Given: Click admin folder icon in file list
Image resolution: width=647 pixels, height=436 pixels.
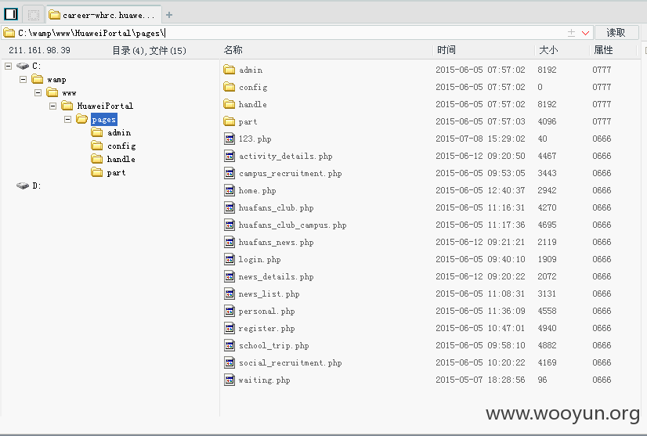Looking at the screenshot, I should tap(229, 70).
